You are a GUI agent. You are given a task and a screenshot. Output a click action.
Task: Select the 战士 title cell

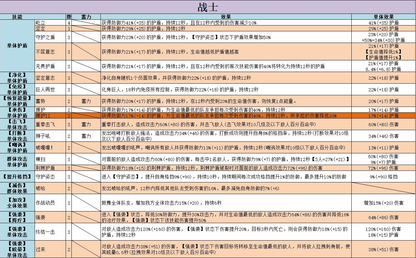coord(208,7)
